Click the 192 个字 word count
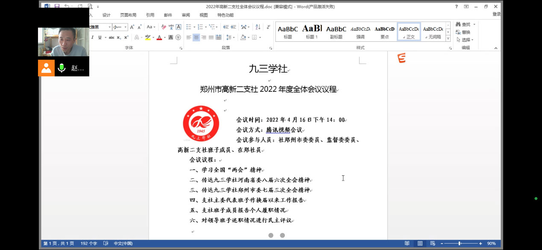The width and height of the screenshot is (542, 250). pos(89,243)
